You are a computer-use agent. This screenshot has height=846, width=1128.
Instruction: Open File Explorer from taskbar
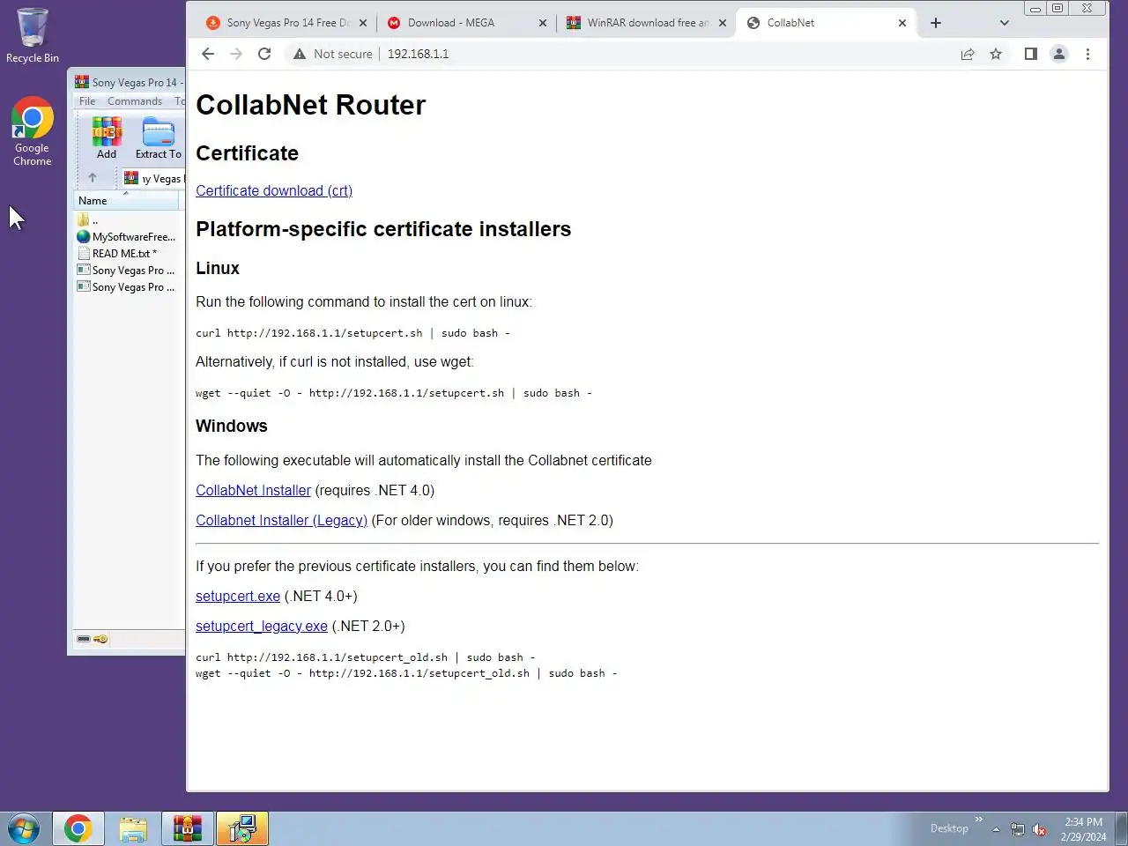133,828
